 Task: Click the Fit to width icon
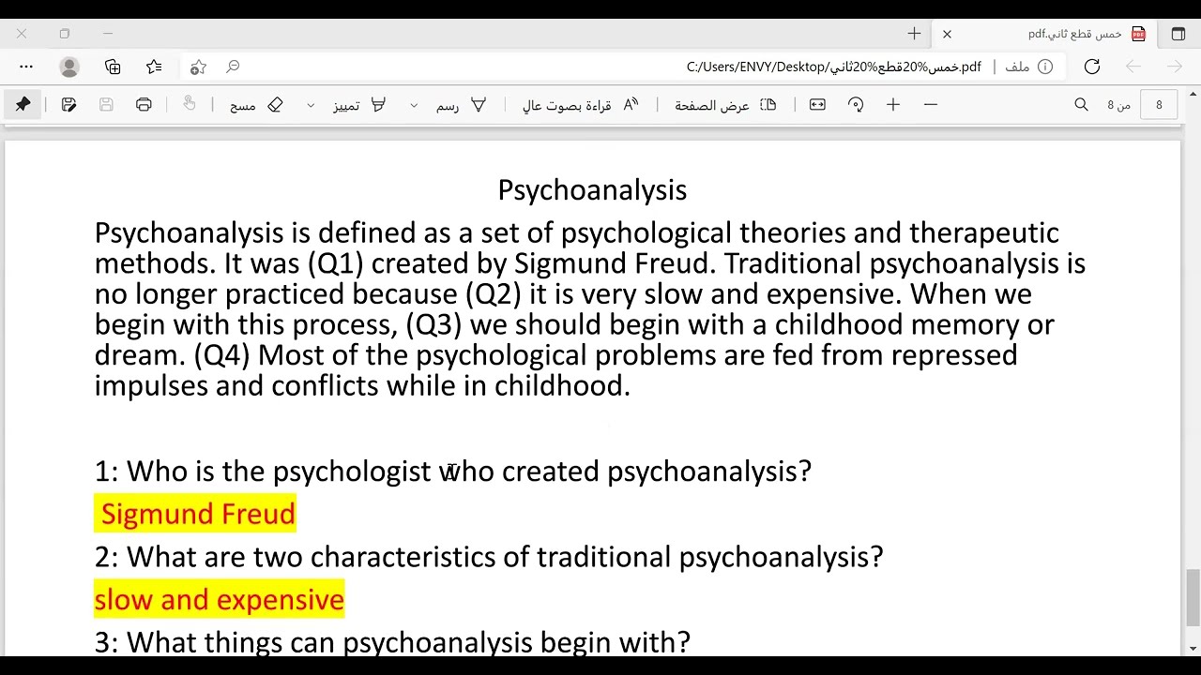point(817,105)
